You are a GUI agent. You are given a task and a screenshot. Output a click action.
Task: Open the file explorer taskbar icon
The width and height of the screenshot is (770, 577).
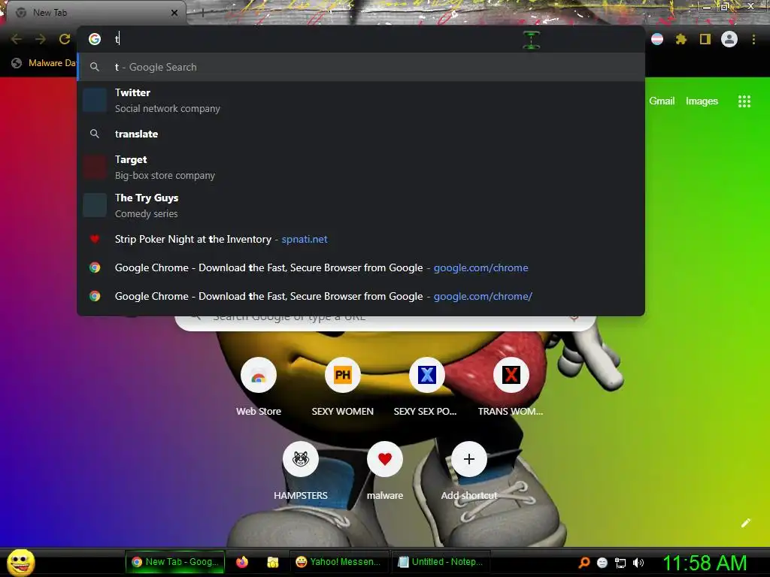(x=272, y=562)
